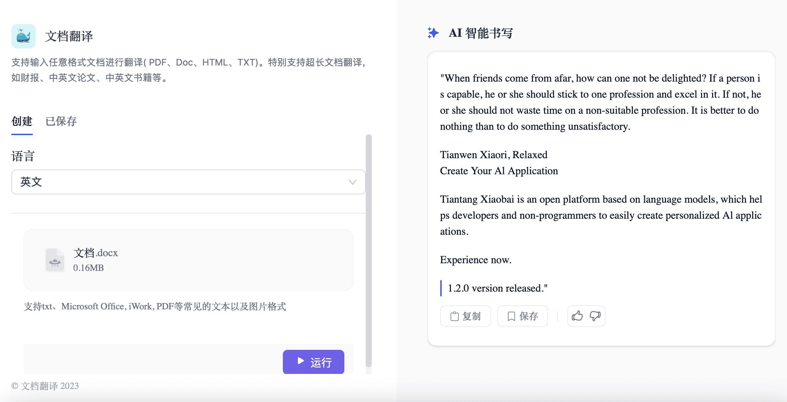Click the 保存 save button

click(x=522, y=316)
